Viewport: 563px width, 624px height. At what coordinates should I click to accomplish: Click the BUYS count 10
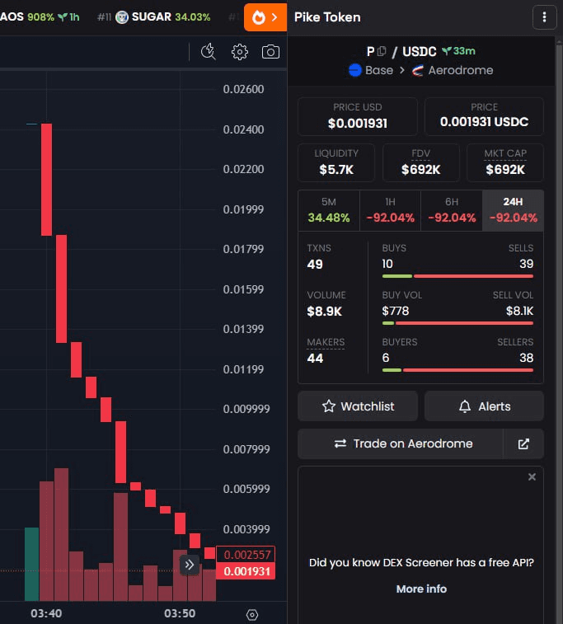pos(387,264)
